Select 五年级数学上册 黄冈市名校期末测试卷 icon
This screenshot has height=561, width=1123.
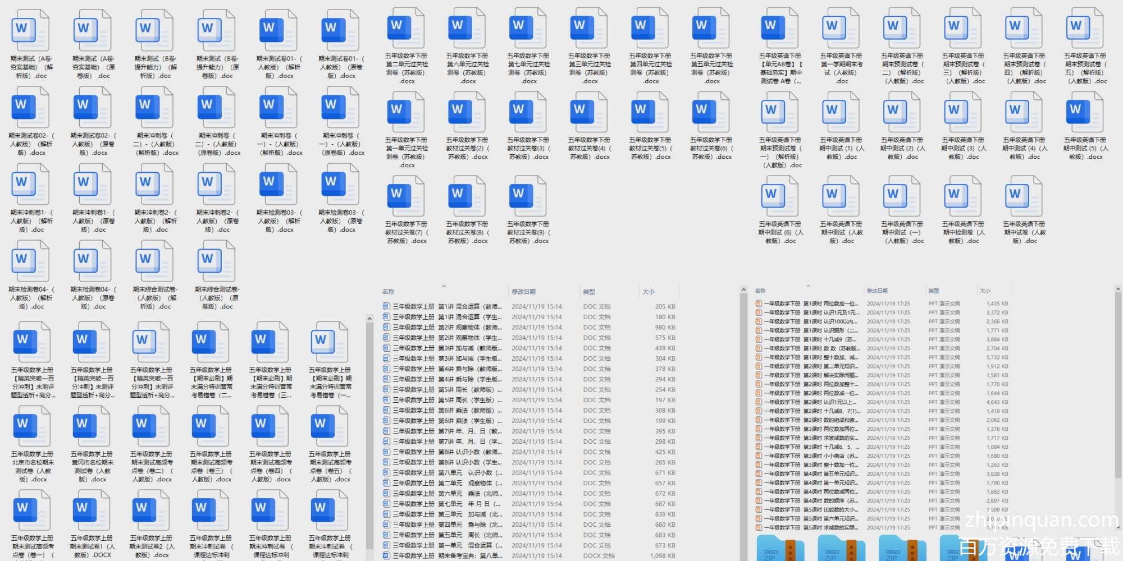91,426
